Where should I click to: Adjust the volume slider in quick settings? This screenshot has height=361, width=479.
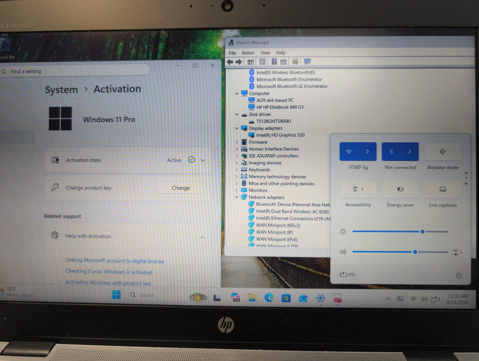pos(400,252)
